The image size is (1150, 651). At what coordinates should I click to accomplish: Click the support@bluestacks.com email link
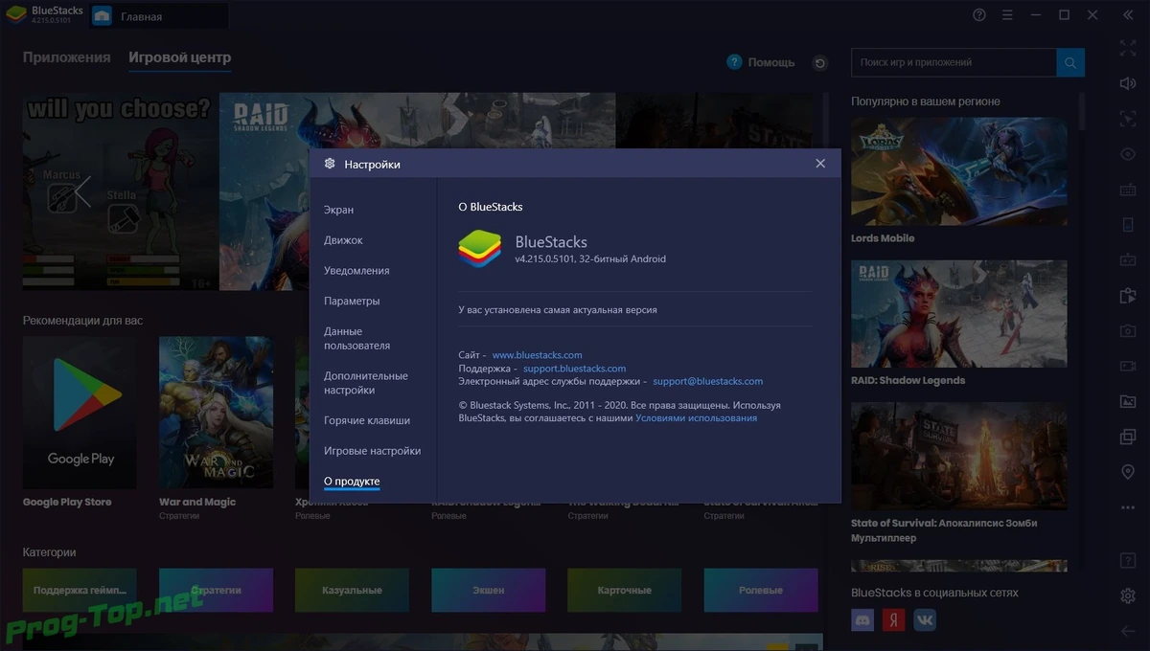pos(708,381)
